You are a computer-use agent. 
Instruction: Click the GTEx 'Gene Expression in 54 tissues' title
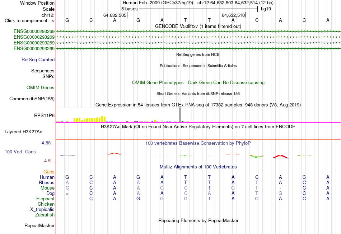198,105
